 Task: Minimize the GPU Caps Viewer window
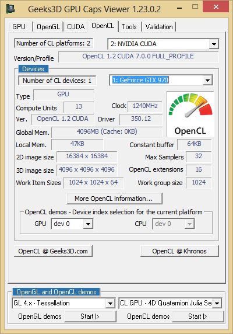click(179, 8)
